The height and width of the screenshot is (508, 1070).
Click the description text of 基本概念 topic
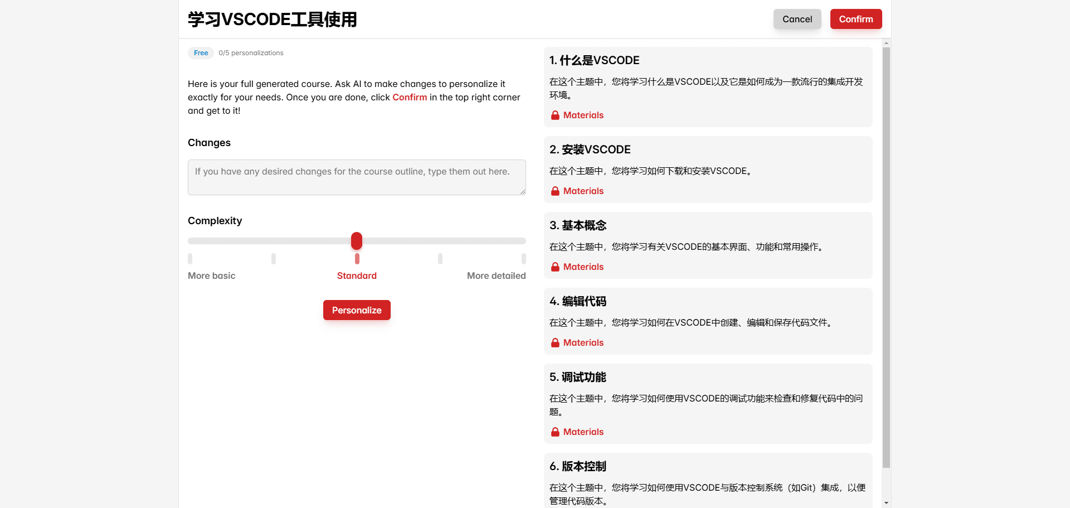coord(688,247)
